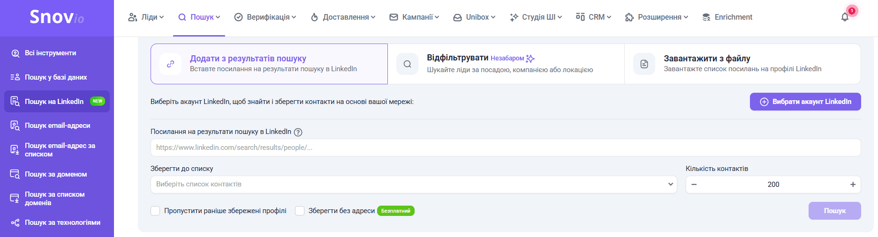This screenshot has height=237, width=878.
Task: Expand the Верифікація menu chevron
Action: click(294, 17)
